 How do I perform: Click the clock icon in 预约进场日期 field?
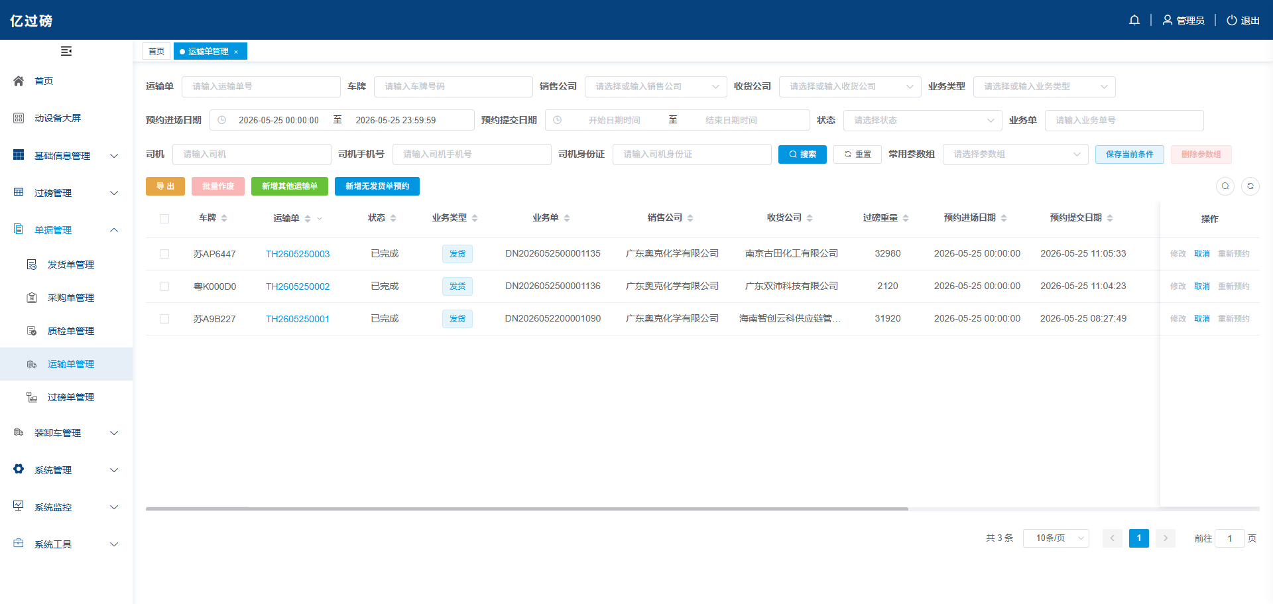[x=222, y=120]
